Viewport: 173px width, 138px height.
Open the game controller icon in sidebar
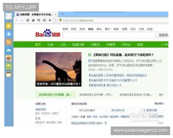[9, 50]
